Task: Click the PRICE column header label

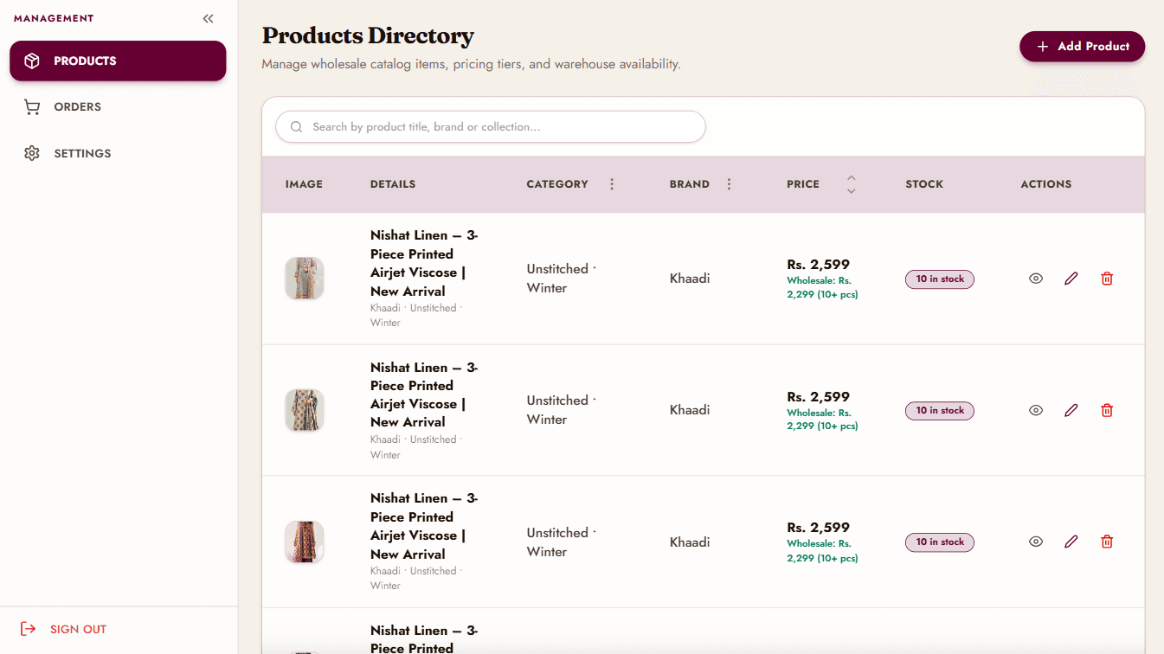Action: click(x=803, y=184)
